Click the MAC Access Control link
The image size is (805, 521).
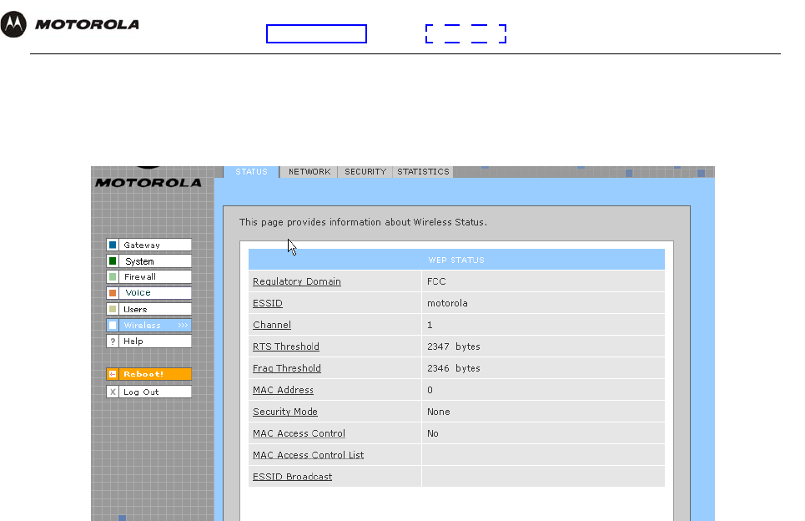pos(299,433)
